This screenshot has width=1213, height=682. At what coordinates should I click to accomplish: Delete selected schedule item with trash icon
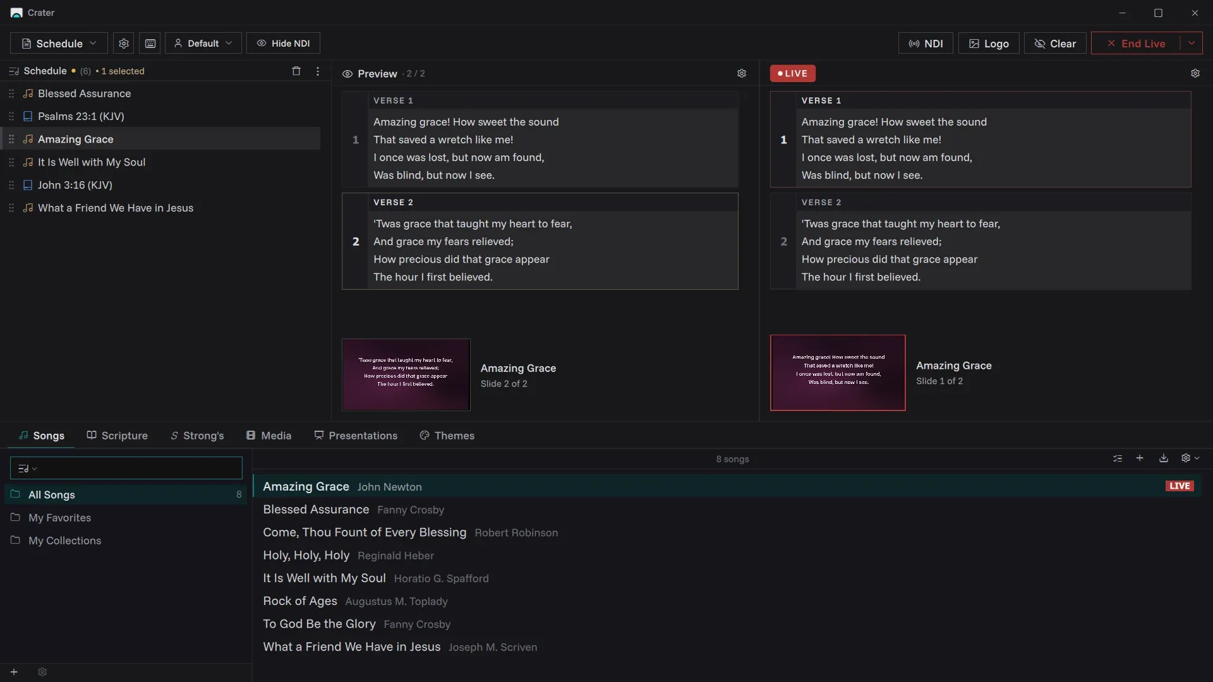pos(296,71)
